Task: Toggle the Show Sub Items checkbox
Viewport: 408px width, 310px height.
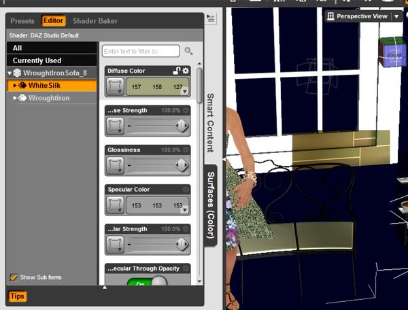Action: 14,277
